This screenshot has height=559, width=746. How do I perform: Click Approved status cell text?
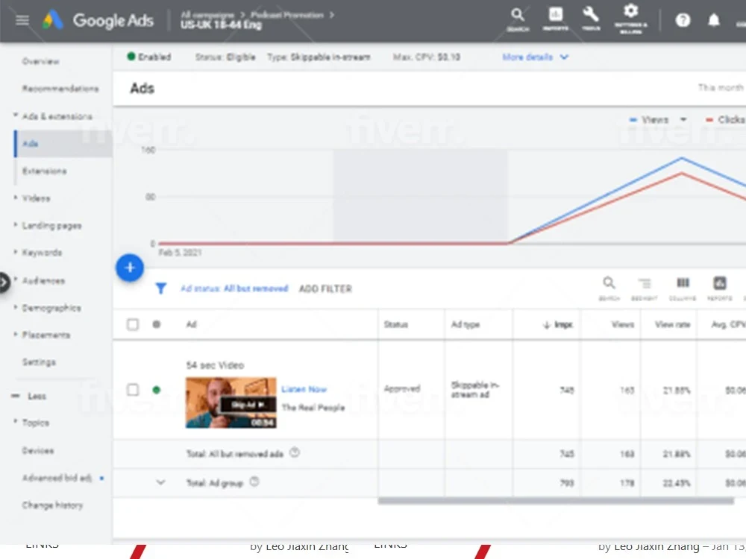point(402,389)
